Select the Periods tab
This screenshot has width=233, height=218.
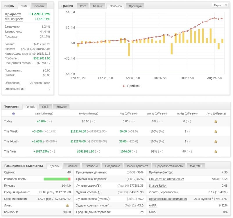tap(30, 107)
